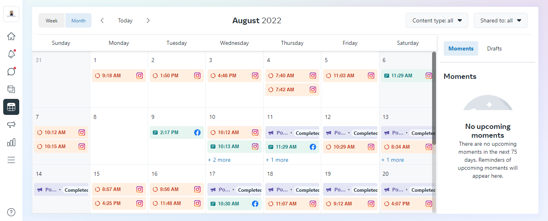
Task: Expand the Shared to dropdown
Action: click(500, 20)
